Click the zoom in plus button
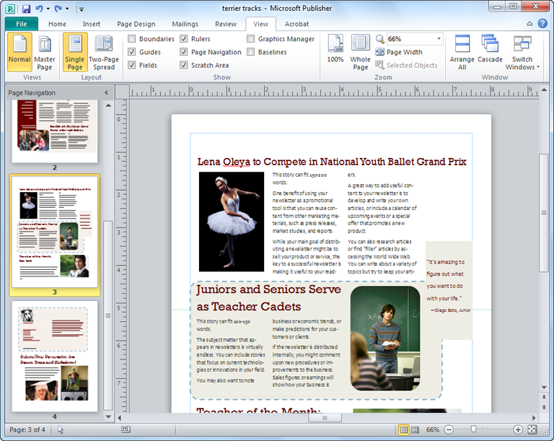 517,429
